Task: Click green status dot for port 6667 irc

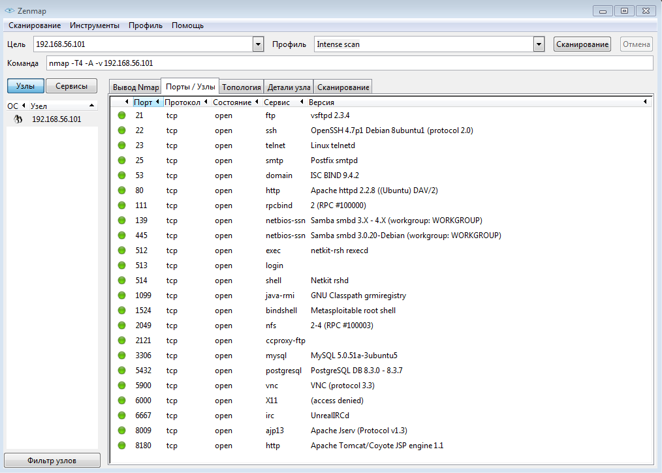Action: [121, 415]
